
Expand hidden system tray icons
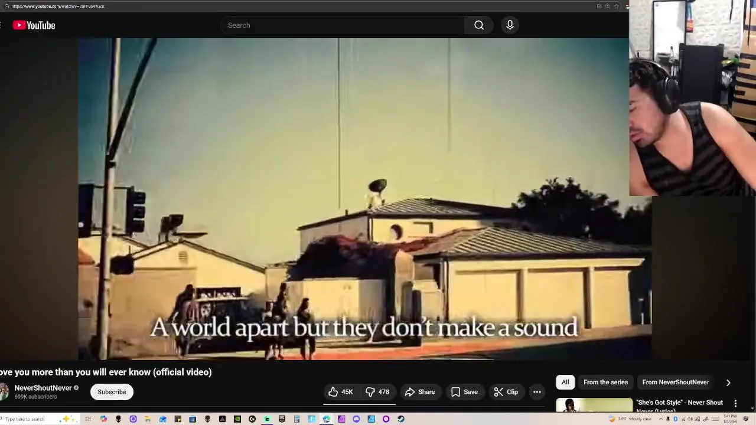[661, 419]
